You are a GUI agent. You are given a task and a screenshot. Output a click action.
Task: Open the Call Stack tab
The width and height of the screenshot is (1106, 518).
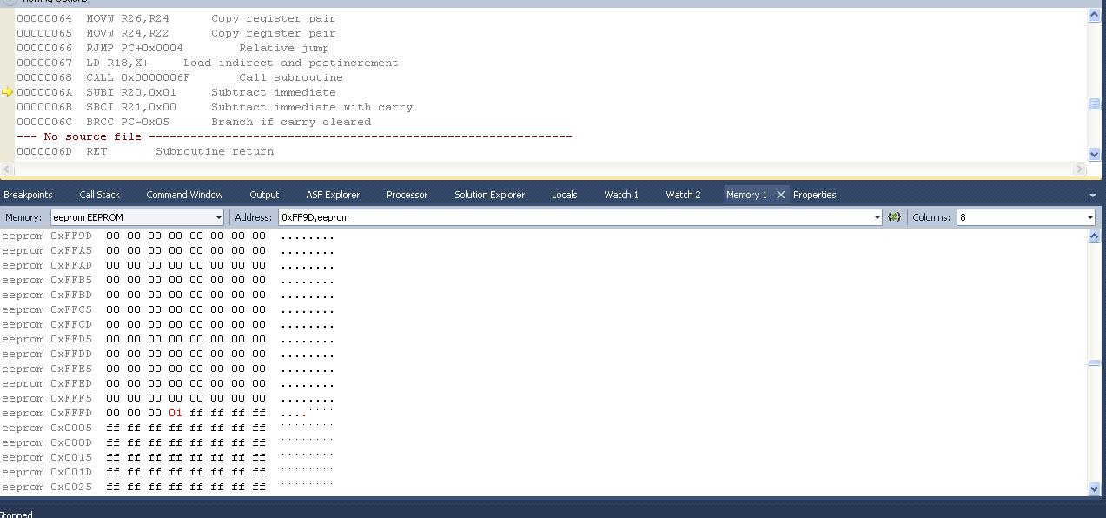click(99, 195)
